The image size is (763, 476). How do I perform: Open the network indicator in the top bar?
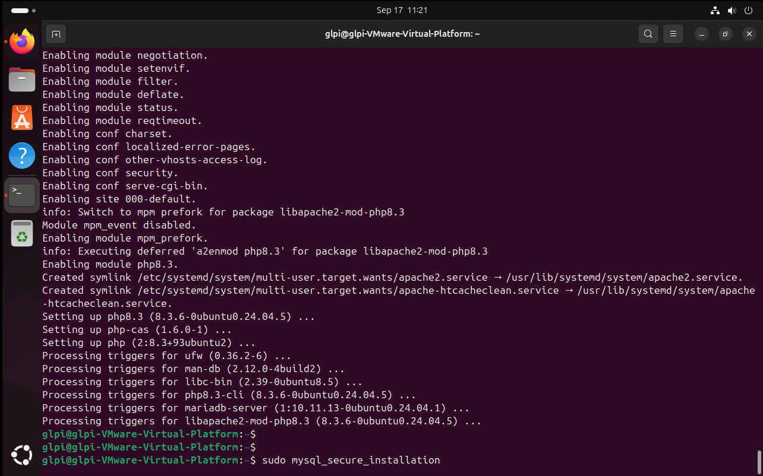click(x=715, y=9)
